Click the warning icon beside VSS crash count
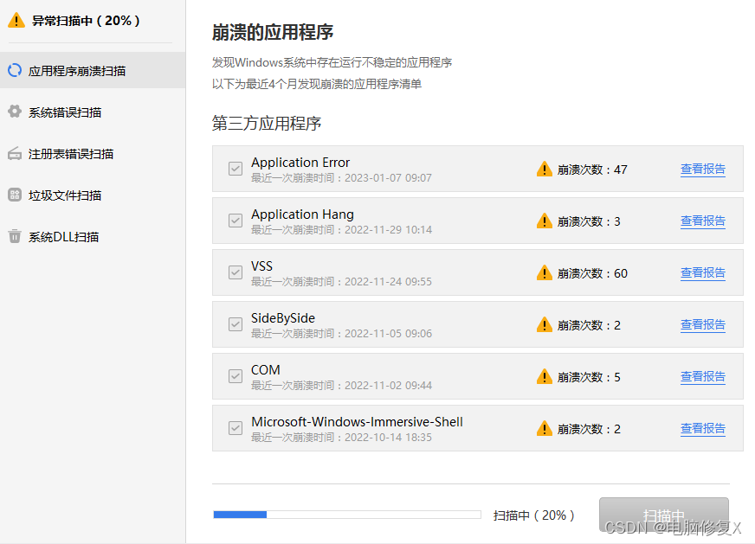 pyautogui.click(x=544, y=272)
